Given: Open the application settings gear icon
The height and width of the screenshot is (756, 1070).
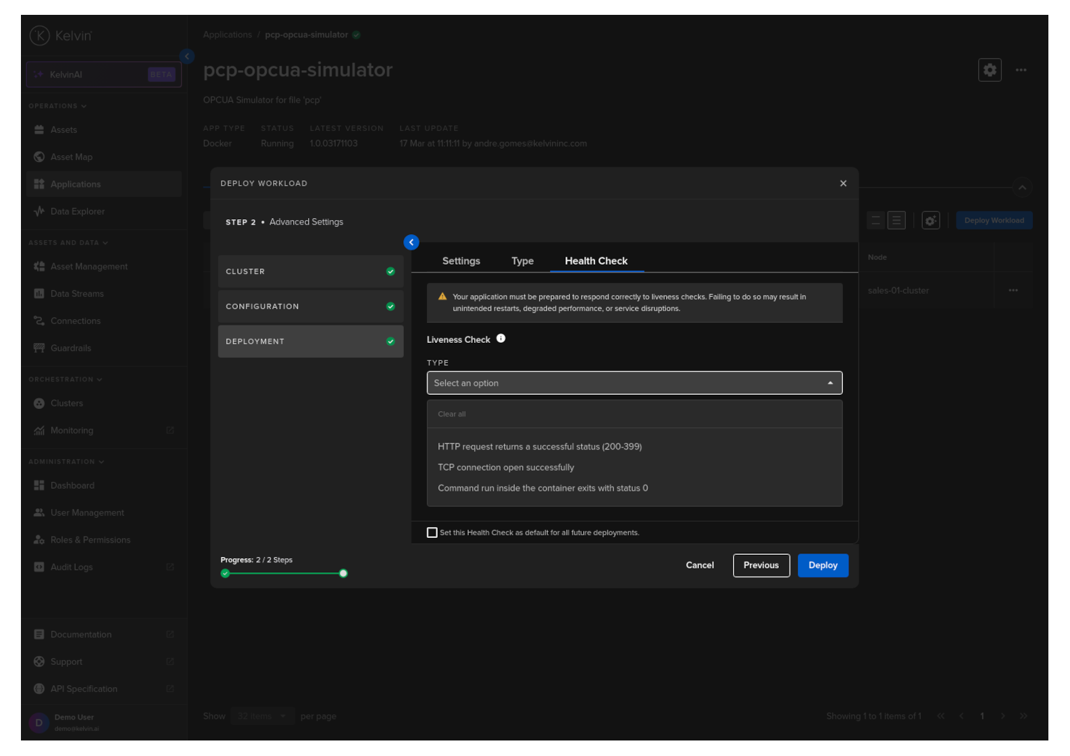Looking at the screenshot, I should tap(989, 70).
